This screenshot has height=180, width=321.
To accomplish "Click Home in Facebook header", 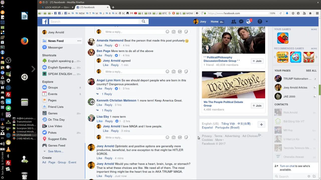I will [x=214, y=22].
